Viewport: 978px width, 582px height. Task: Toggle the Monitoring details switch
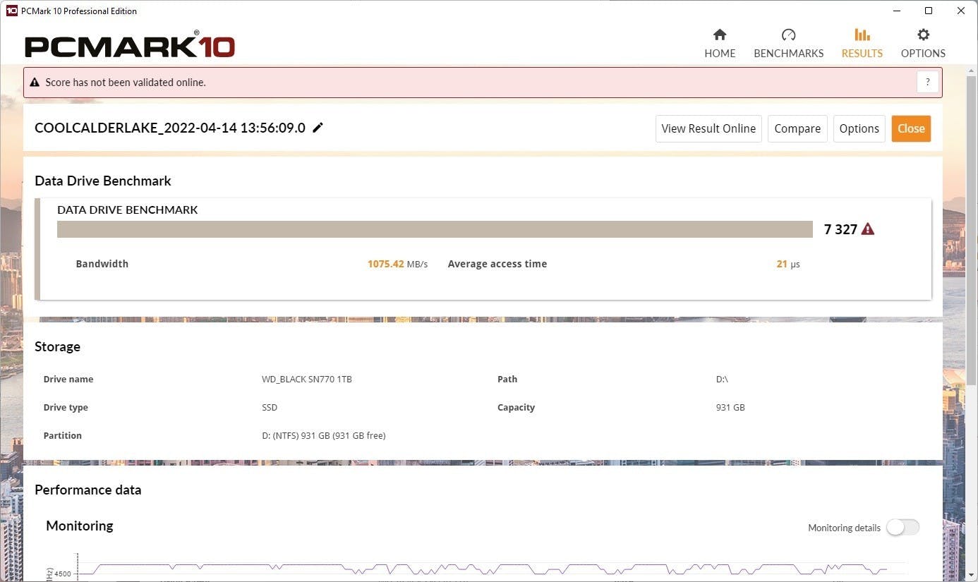[x=902, y=528]
